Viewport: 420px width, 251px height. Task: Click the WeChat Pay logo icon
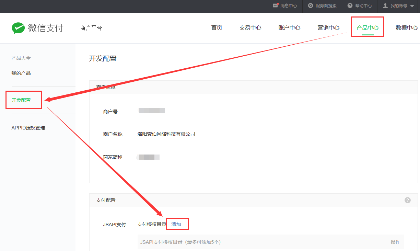coord(18,28)
